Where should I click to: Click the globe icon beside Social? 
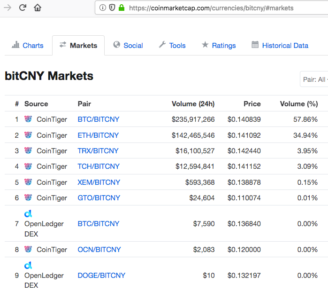pyautogui.click(x=117, y=45)
